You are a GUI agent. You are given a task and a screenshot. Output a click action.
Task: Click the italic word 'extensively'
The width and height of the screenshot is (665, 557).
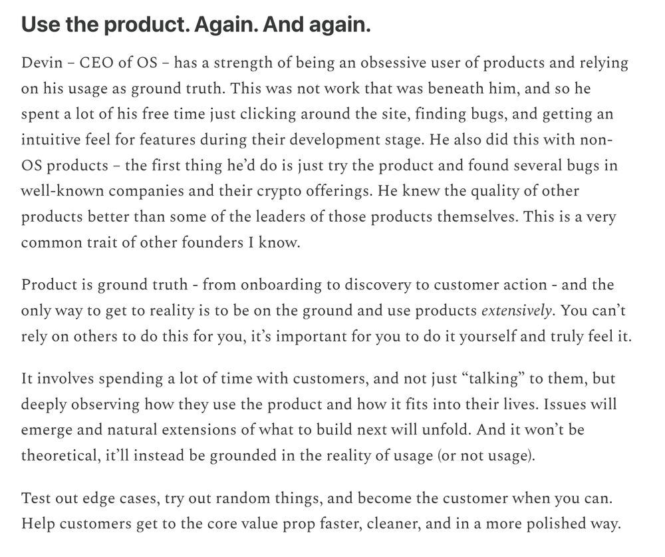[516, 311]
